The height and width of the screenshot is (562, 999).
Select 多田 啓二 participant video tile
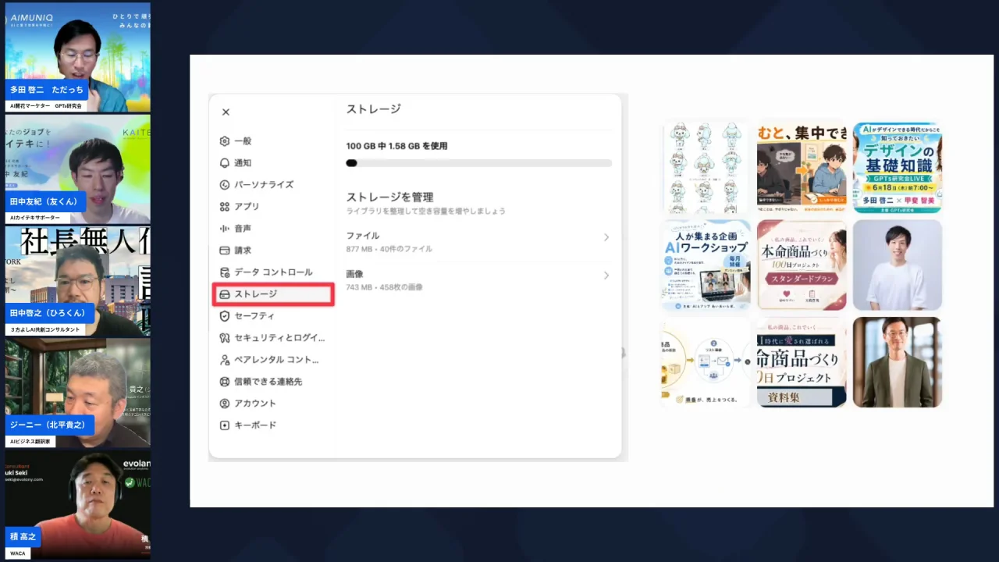tap(78, 56)
